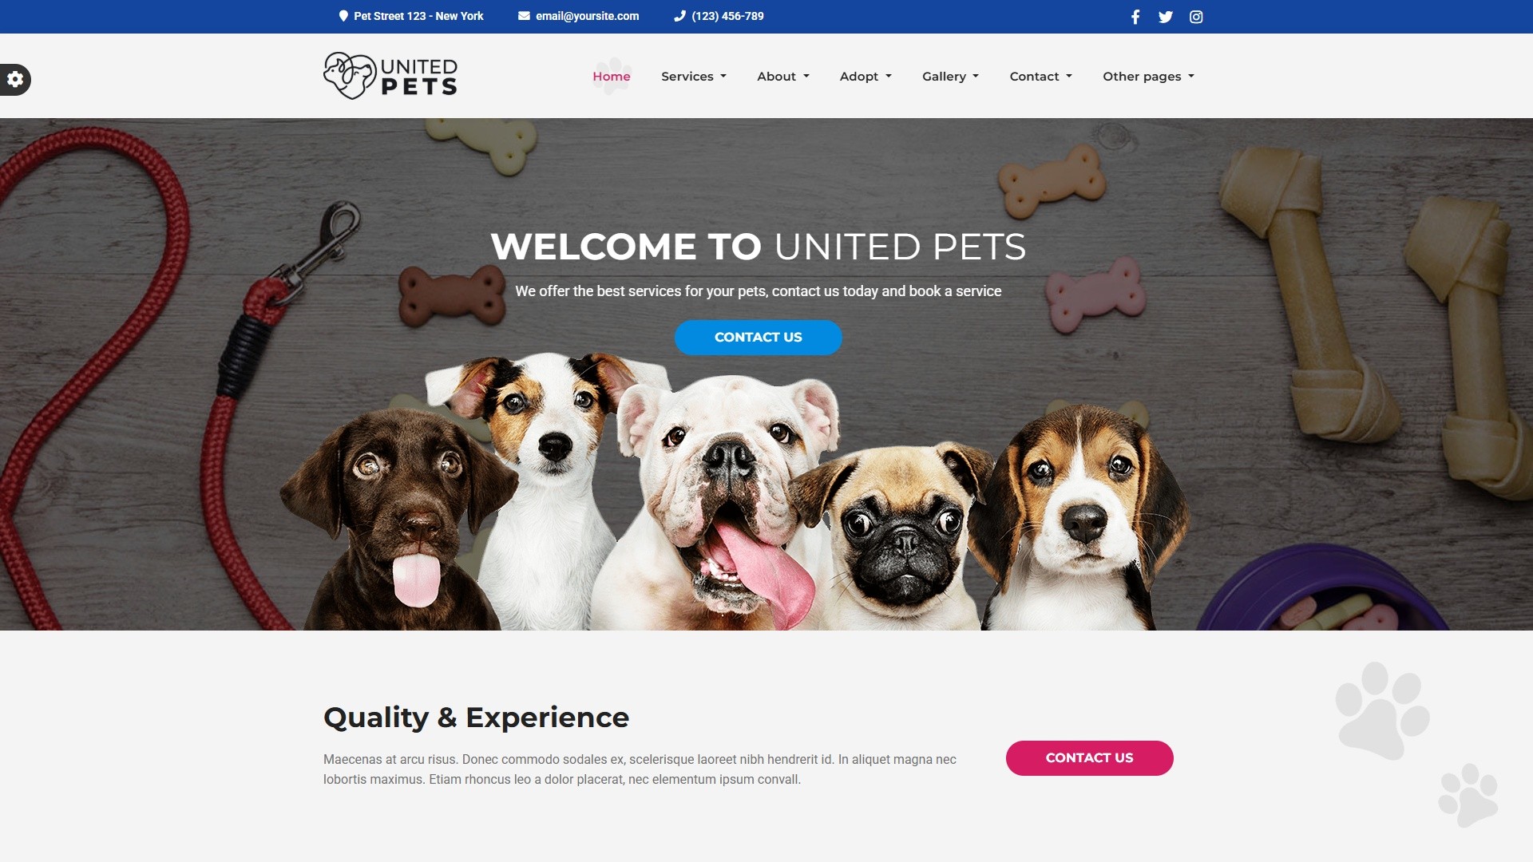Viewport: 1533px width, 862px height.
Task: Click the United Pets logo
Action: pyautogui.click(x=390, y=76)
